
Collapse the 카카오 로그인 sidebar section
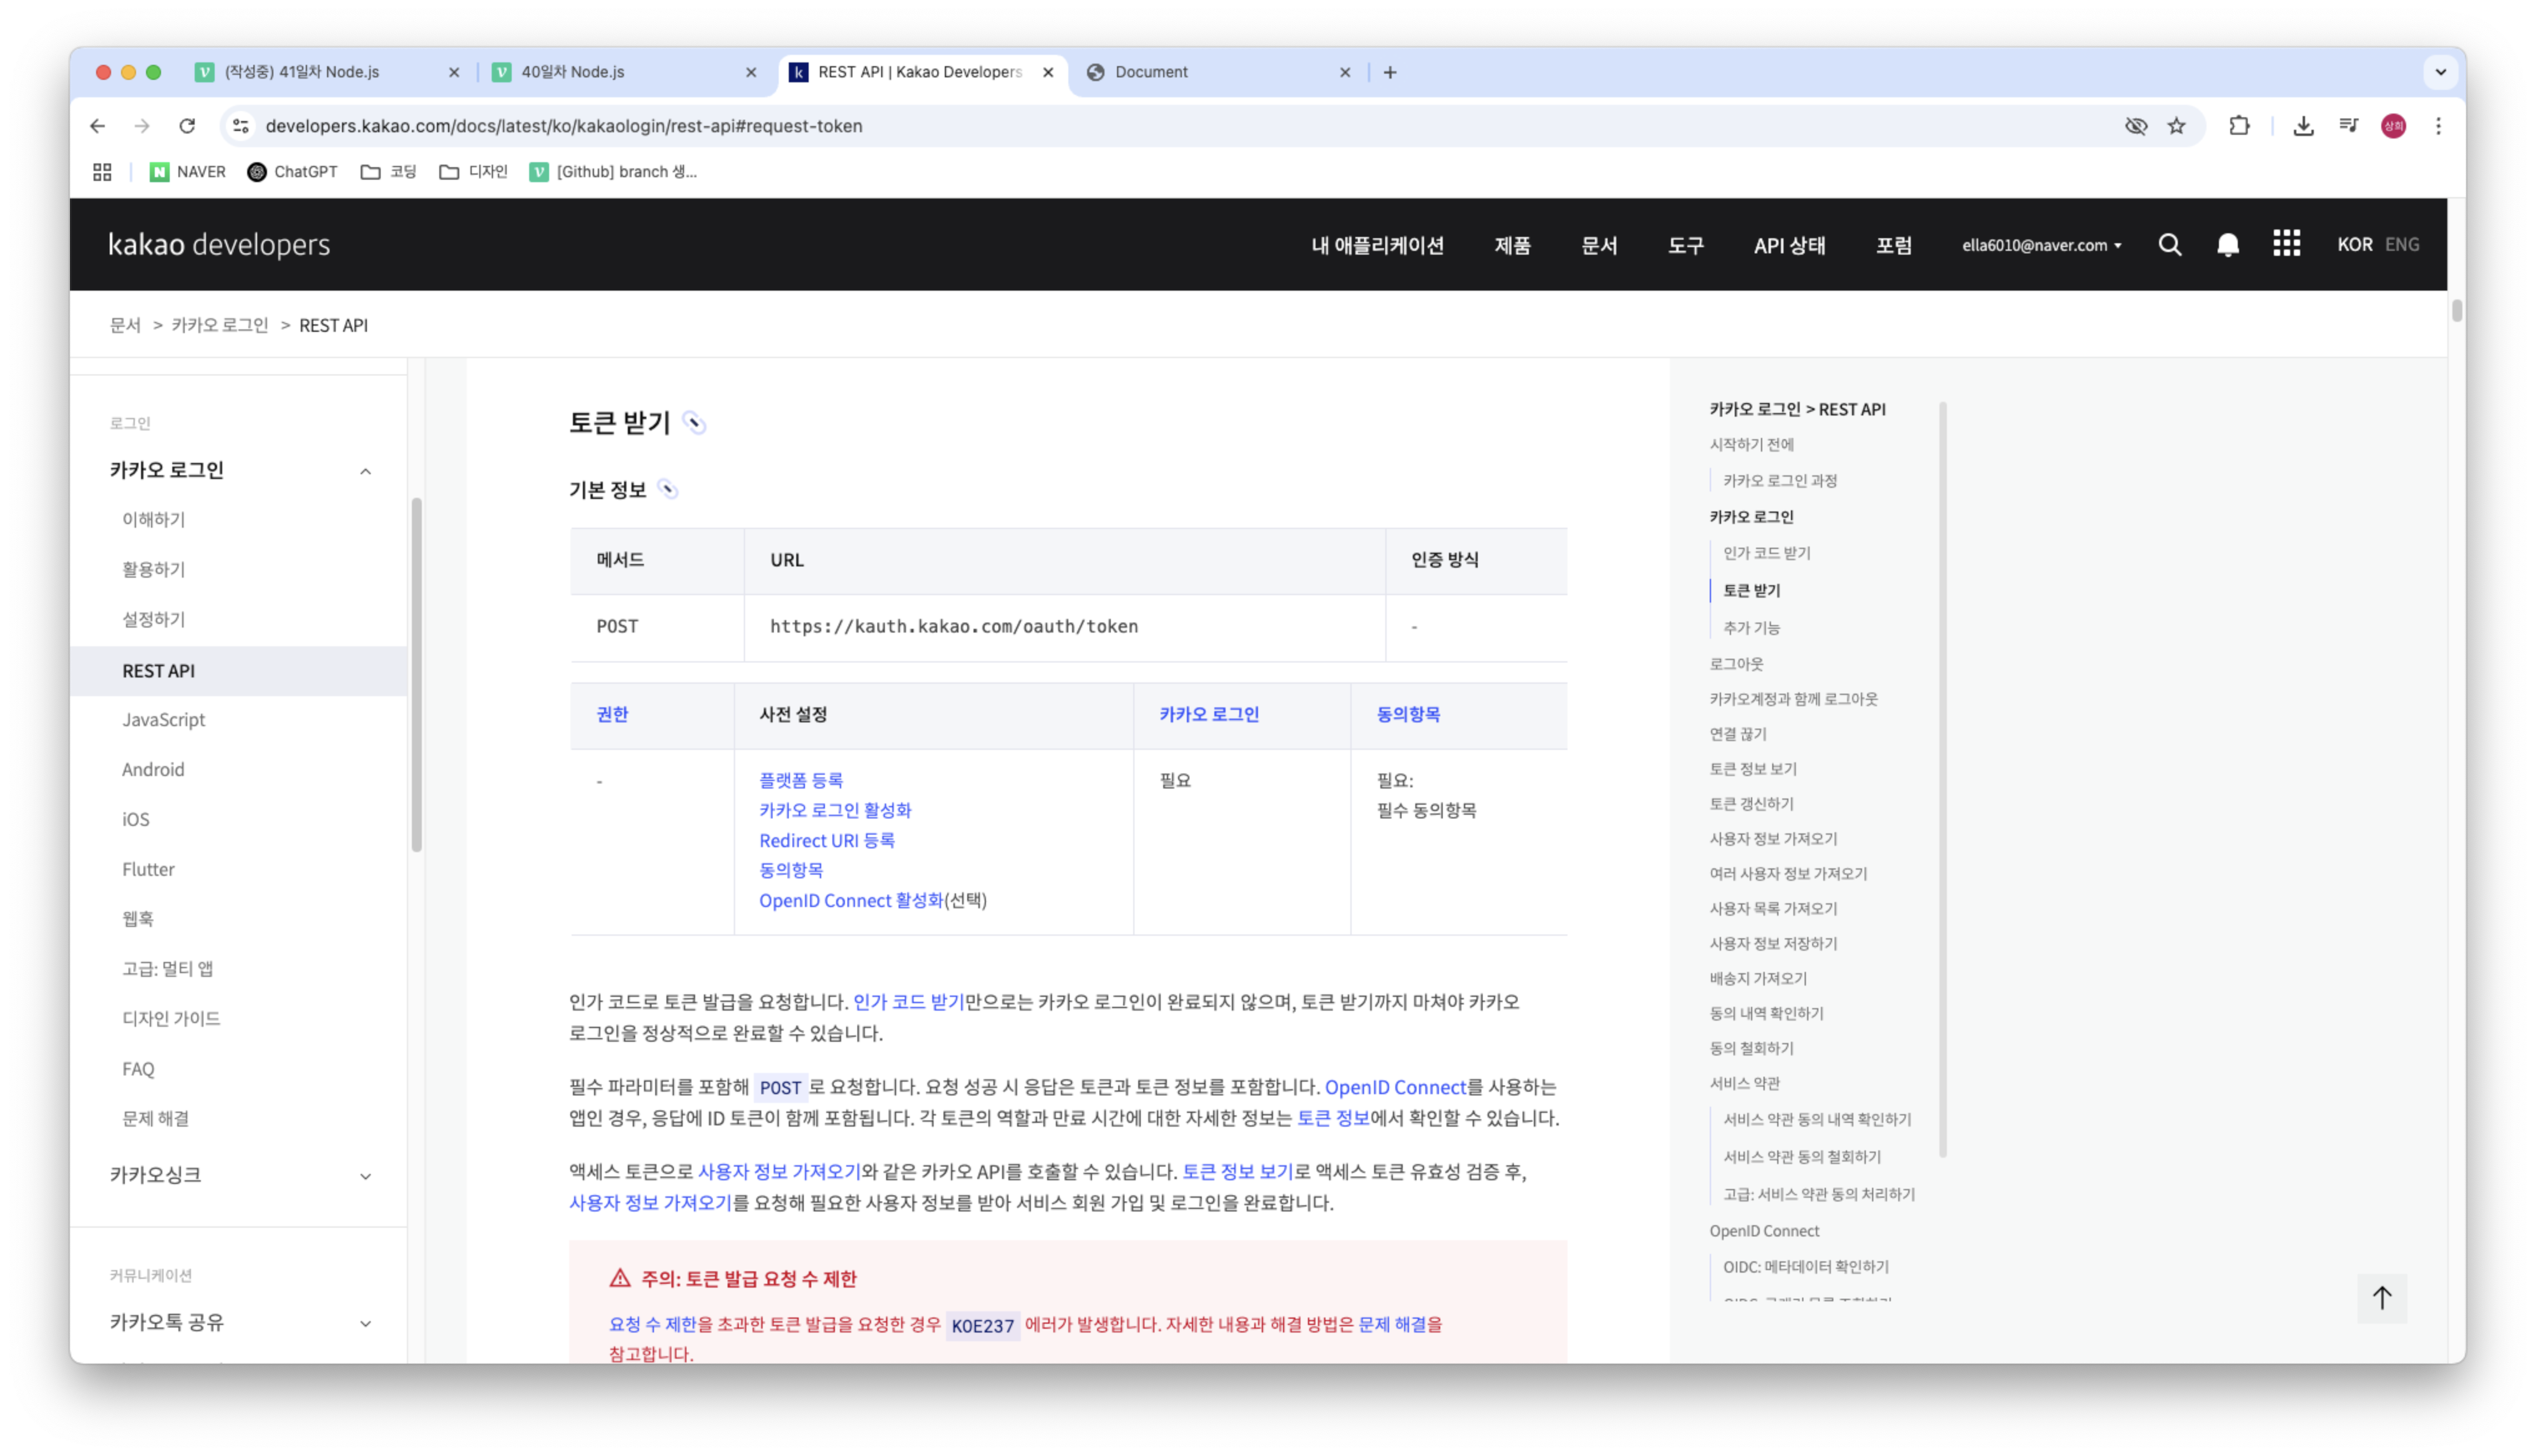366,472
